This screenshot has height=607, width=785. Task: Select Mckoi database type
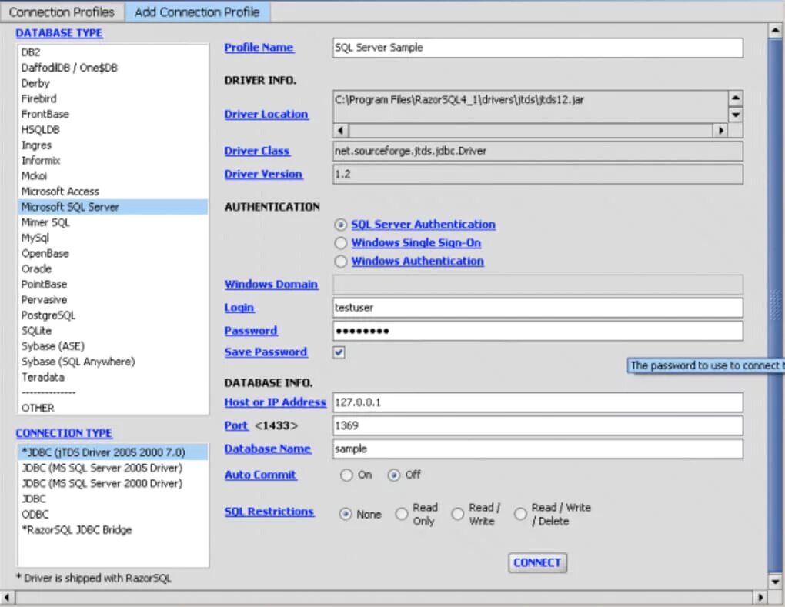[x=112, y=176]
